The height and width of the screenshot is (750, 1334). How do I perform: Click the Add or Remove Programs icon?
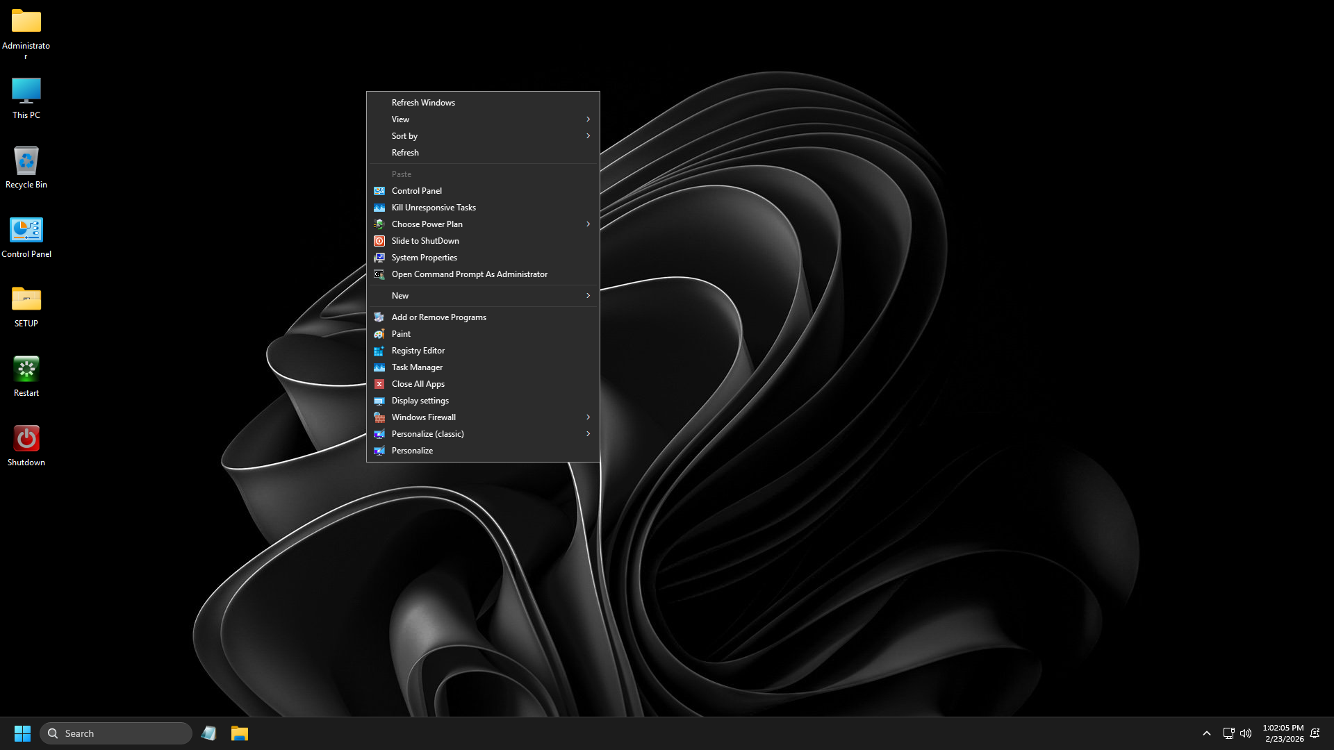[379, 317]
